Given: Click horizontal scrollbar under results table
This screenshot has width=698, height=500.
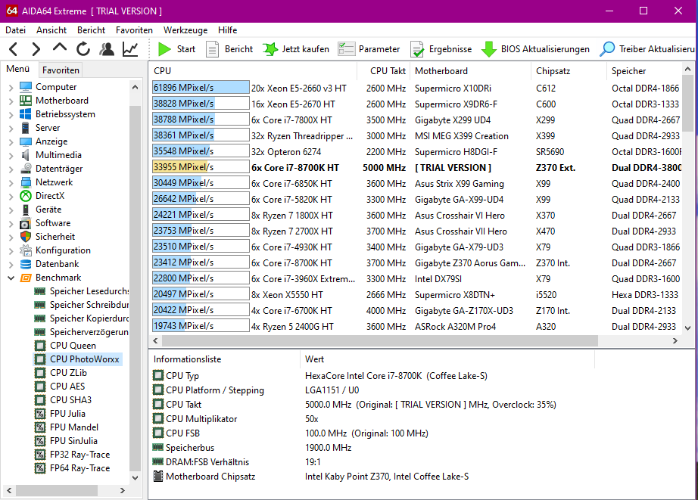Looking at the screenshot, I should tap(380, 340).
